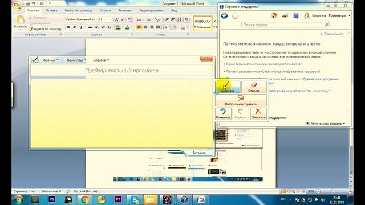Toggle bold formatting in Word ribbon
Viewport: 365px width, 205px height.
(68, 27)
